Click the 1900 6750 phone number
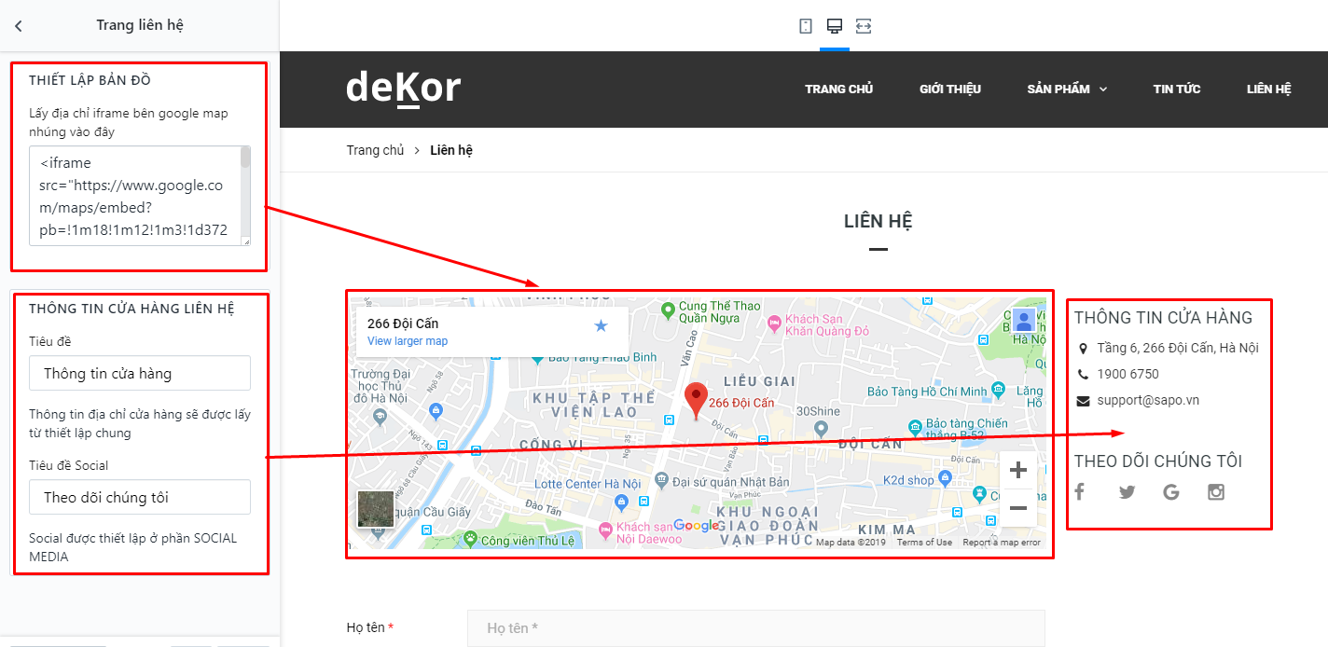The image size is (1328, 647). point(1128,374)
